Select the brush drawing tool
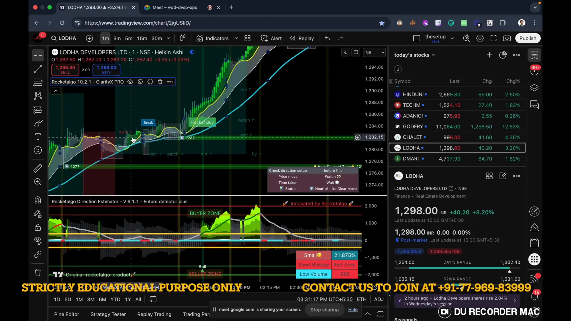Screen dimensions: 571x321 (38, 123)
